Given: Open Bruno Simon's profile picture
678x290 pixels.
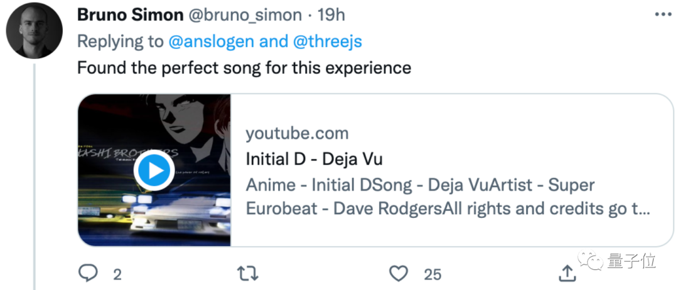Looking at the screenshot, I should click(x=35, y=31).
